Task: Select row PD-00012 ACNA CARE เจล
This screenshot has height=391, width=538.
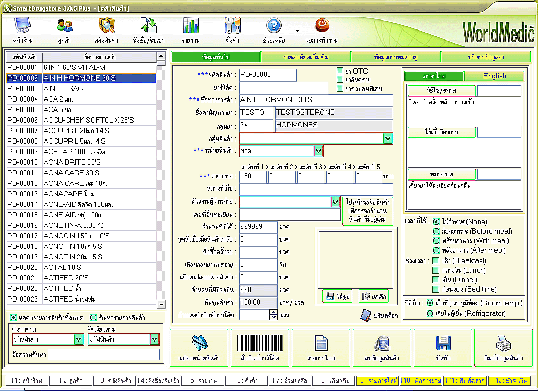Action: (x=82, y=183)
